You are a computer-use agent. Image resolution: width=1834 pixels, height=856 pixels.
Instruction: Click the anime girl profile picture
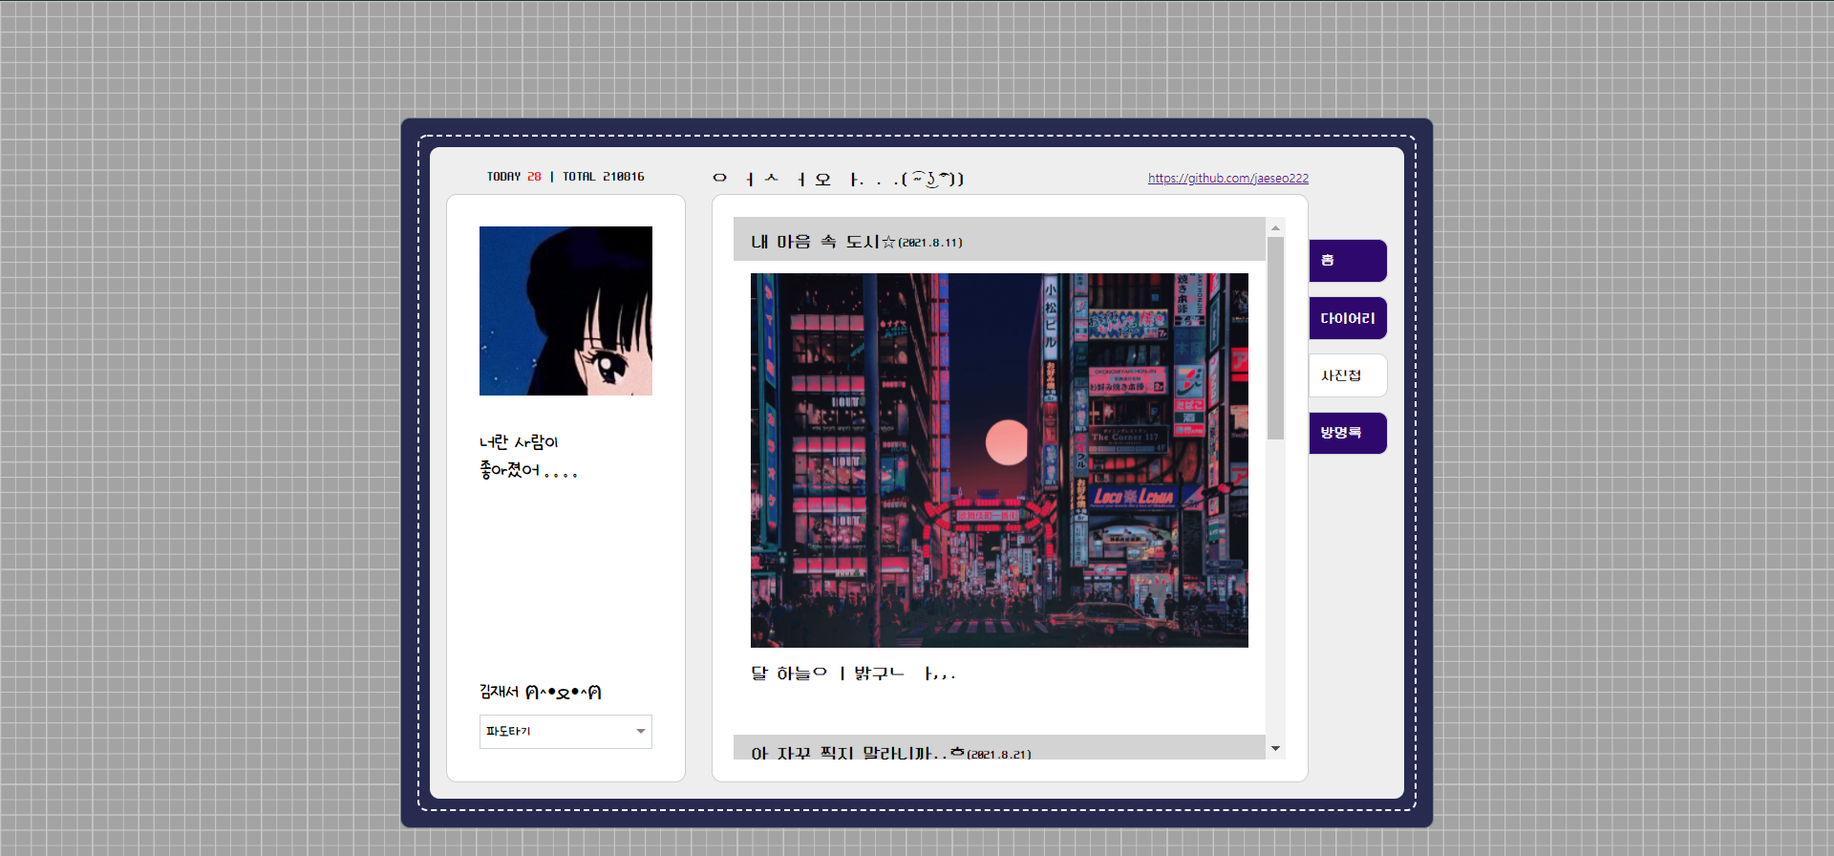(x=565, y=310)
